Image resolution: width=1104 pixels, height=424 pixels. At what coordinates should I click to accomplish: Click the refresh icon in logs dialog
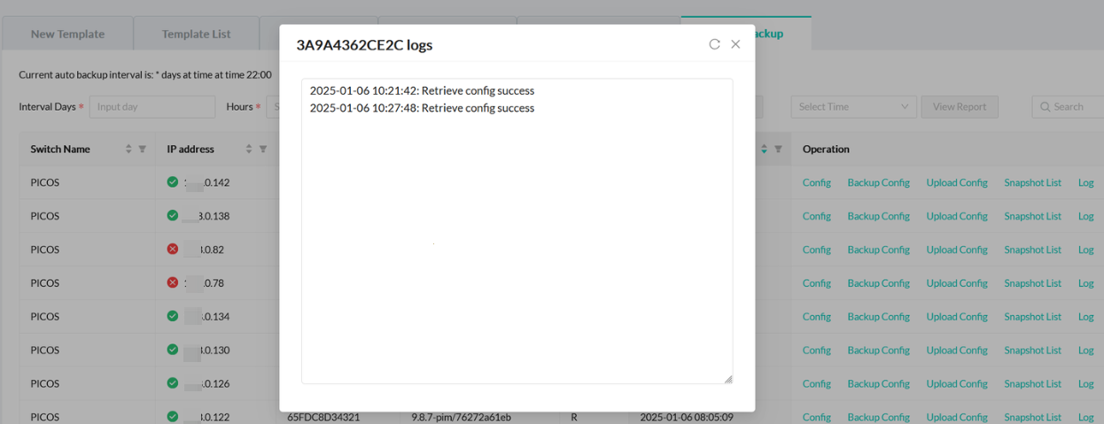pos(714,44)
